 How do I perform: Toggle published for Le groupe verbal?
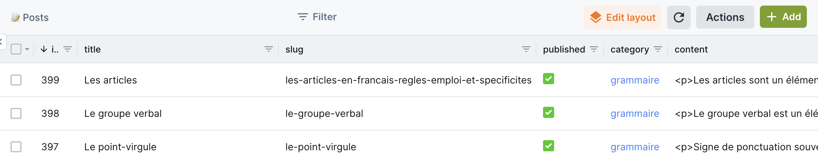tap(548, 113)
